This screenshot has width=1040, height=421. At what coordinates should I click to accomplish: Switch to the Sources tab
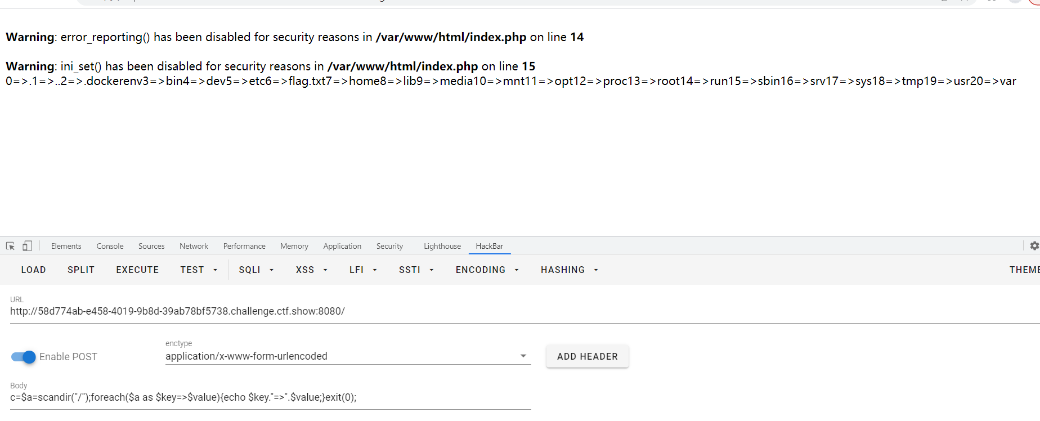(151, 246)
